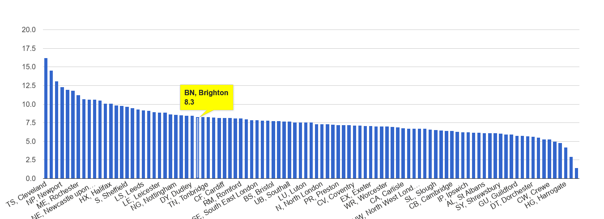
Task: Select the 'CB, Cambridge' axis label
Action: click(x=432, y=195)
